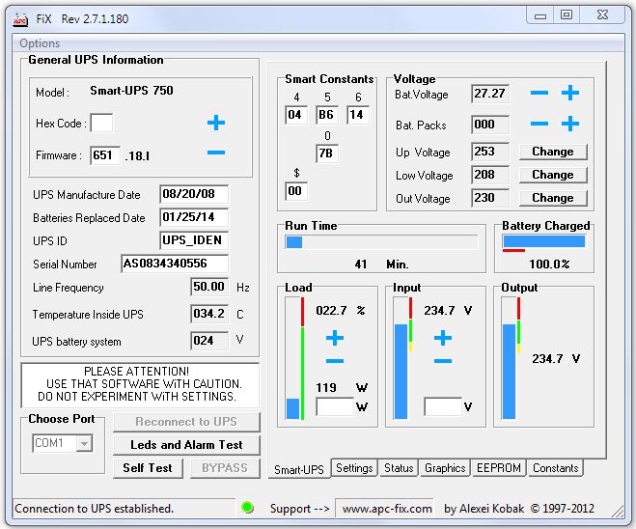Viewport: 636px width, 529px height.
Task: Open the Graphics tab
Action: tap(445, 468)
